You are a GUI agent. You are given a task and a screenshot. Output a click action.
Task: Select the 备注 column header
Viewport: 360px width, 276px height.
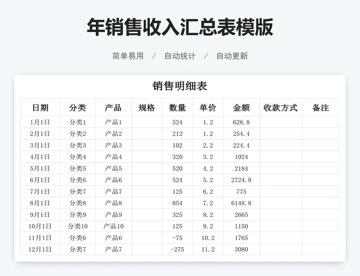320,108
